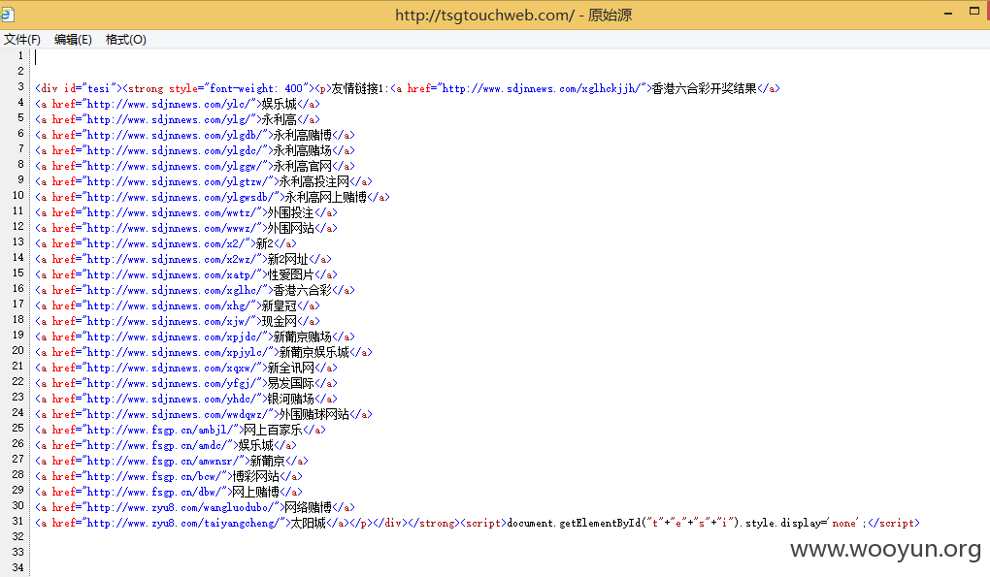Click the text 网上赌博 on line 29
Image resolution: width=990 pixels, height=577 pixels.
pyautogui.click(x=255, y=492)
